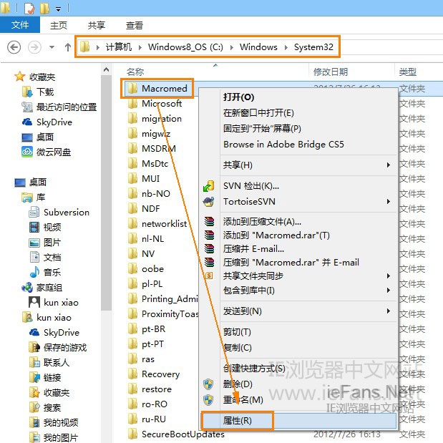Open 下载 in the navigation pane
This screenshot has height=443, width=443.
click(45, 92)
